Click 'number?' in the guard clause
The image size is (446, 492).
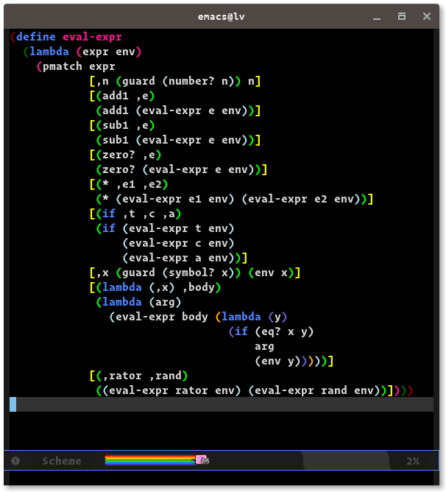(x=191, y=81)
